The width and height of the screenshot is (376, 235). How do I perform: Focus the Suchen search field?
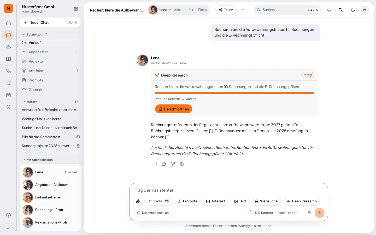point(287,10)
